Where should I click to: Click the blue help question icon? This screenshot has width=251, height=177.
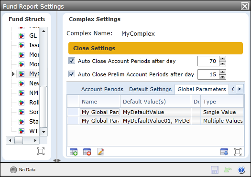point(241,170)
